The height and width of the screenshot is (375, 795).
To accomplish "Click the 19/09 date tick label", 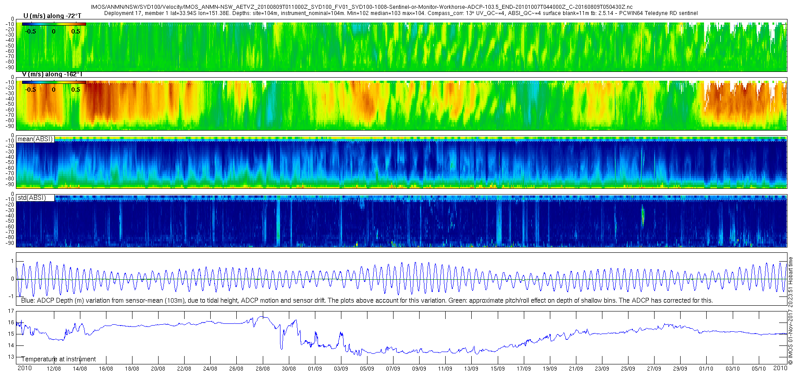I will pos(550,369).
